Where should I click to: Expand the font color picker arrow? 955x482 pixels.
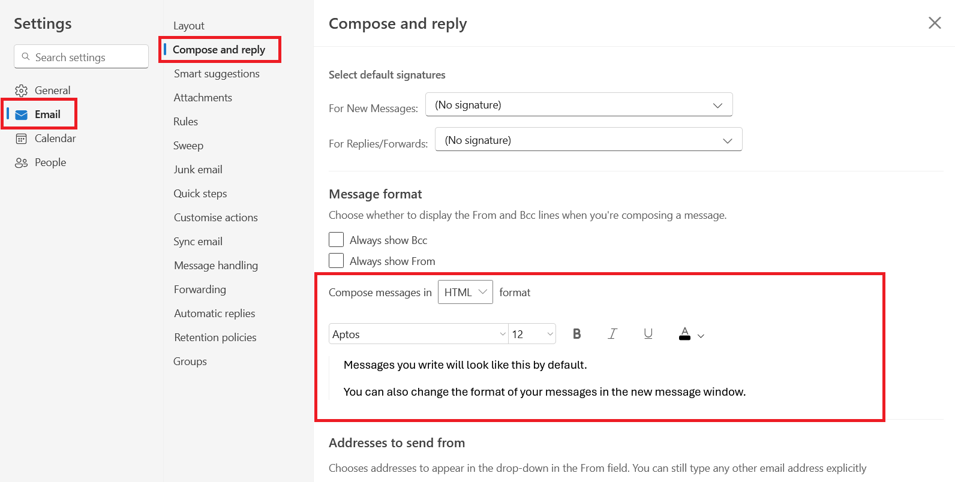(701, 336)
